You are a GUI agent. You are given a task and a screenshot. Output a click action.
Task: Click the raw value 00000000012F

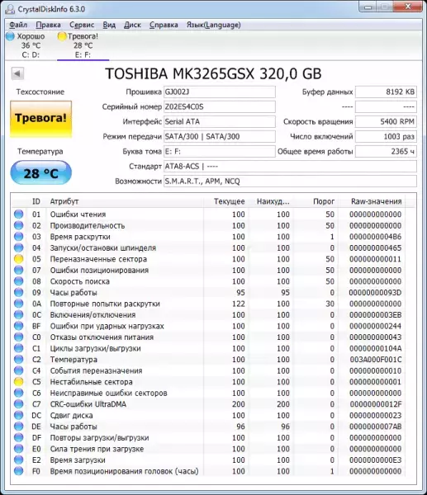click(376, 404)
